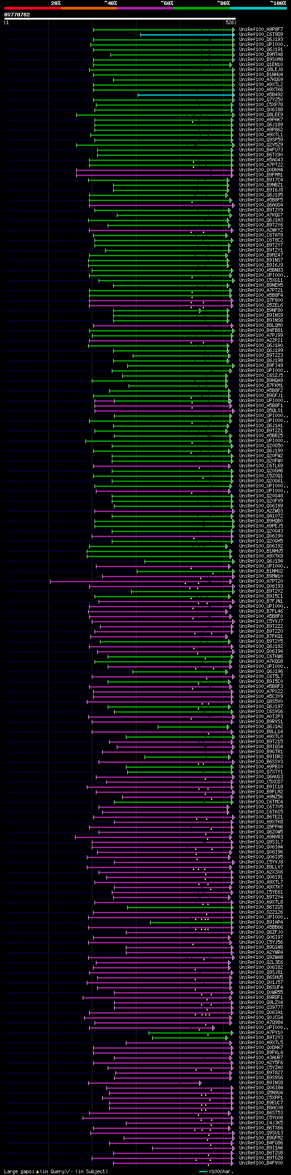
Task: Click the arrowhead ending the UniRef100_A9P8F7 hit
Action: click(234, 30)
